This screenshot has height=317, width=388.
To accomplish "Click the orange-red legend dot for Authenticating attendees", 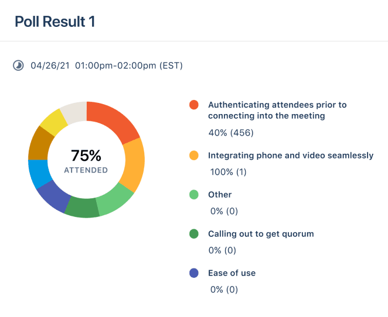I will click(x=194, y=105).
